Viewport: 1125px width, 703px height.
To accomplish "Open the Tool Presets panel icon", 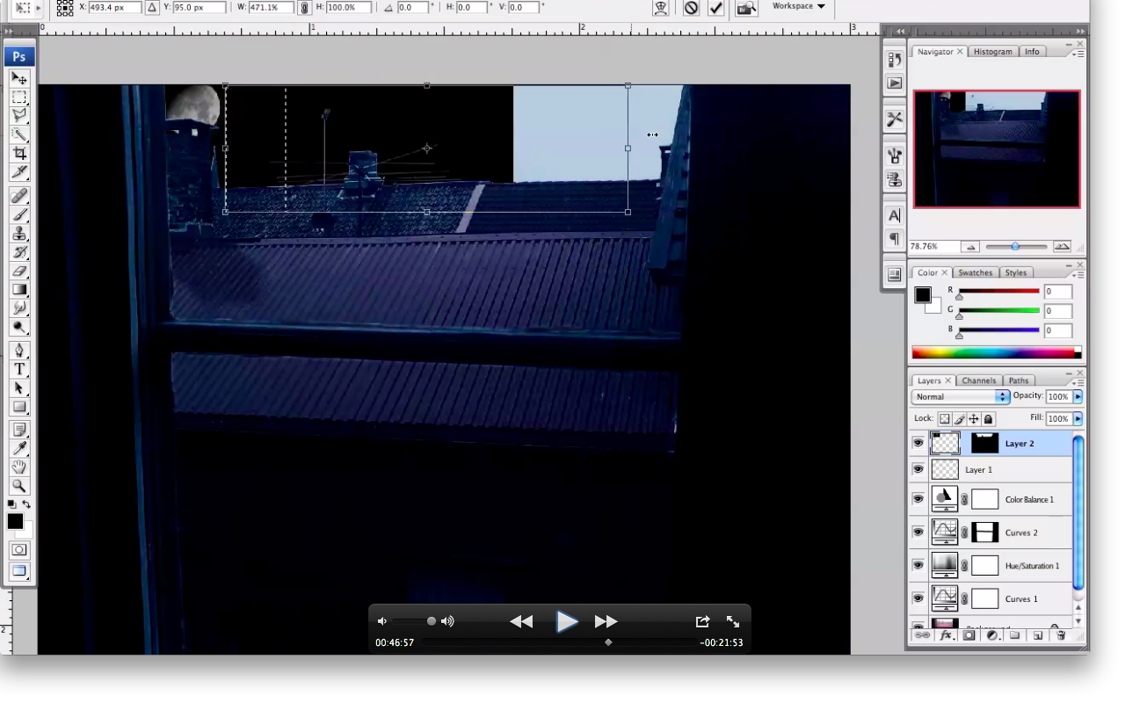I will pos(895,119).
